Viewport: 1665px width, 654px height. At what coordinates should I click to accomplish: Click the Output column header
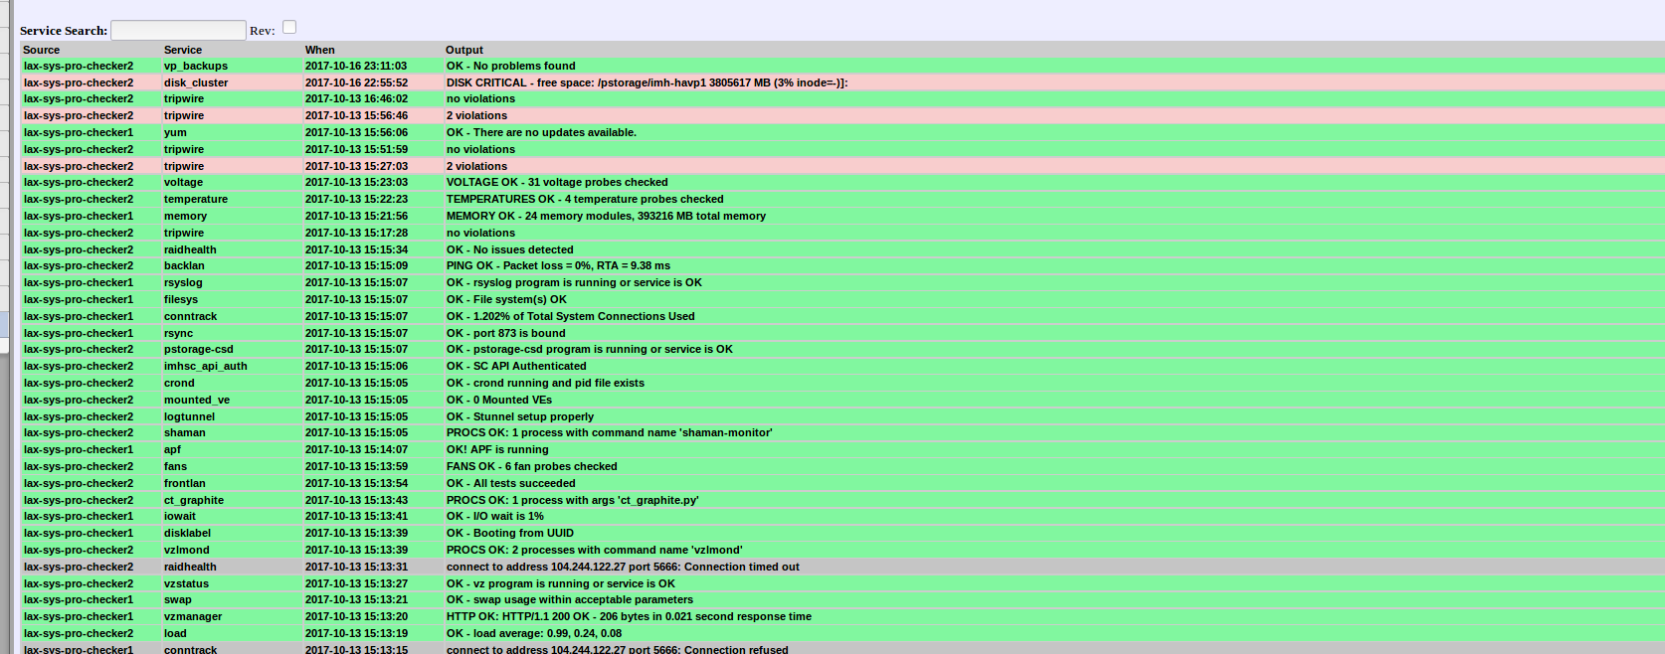(464, 50)
